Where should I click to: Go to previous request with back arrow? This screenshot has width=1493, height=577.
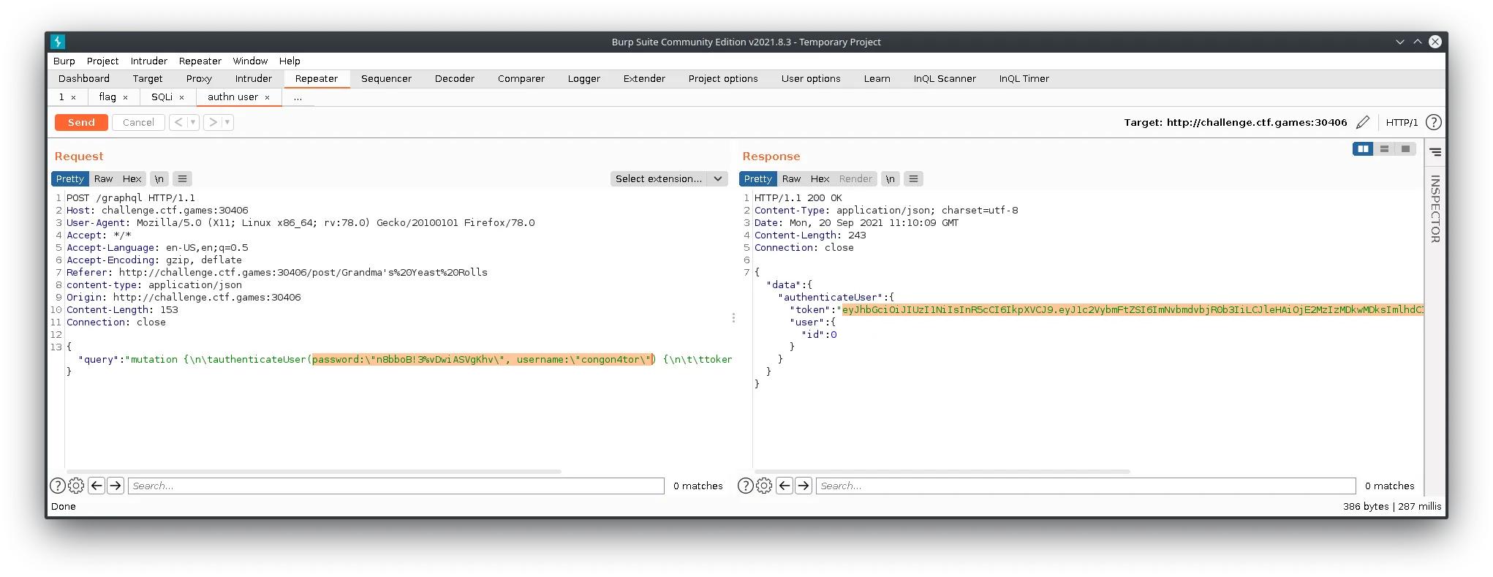pyautogui.click(x=178, y=122)
